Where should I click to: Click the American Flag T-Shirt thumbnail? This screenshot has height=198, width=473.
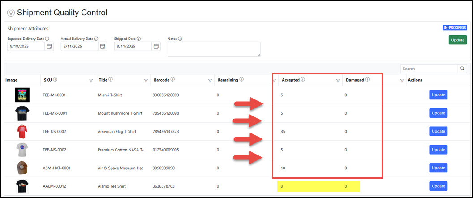pos(21,131)
